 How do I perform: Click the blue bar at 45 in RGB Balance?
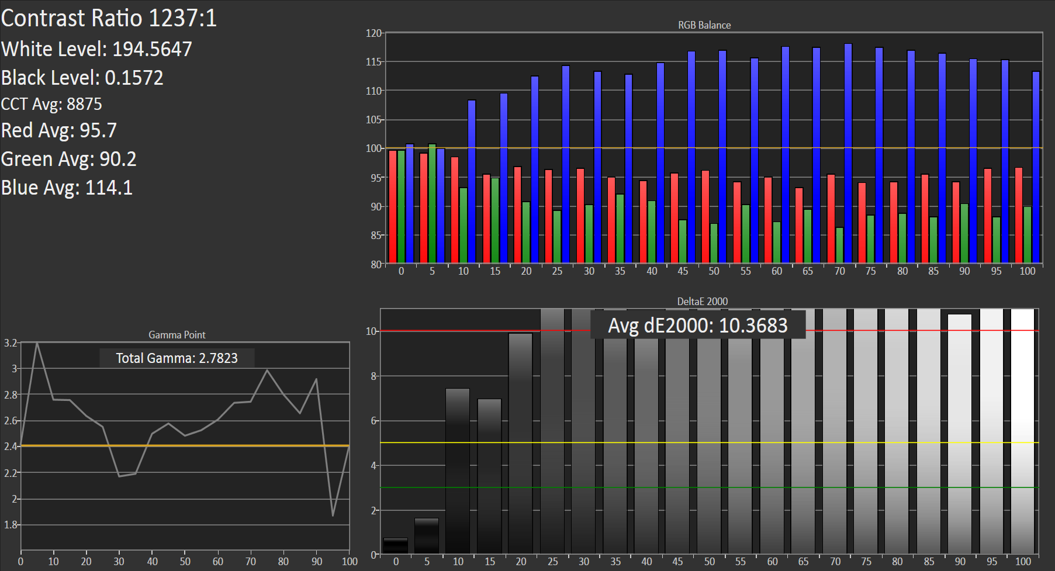click(691, 157)
